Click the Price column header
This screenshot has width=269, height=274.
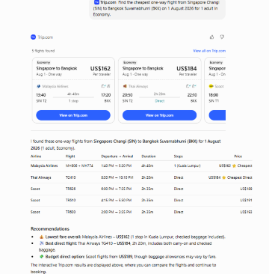238,156
